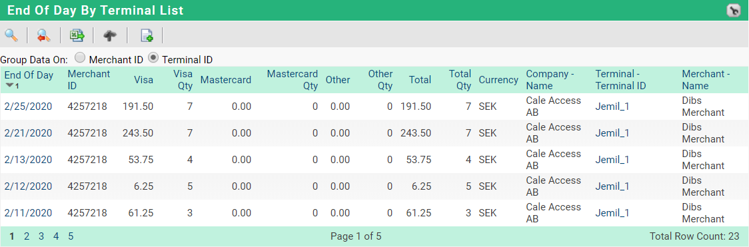Viewport: 749px width, 247px height.
Task: Sort by the Other amount column header
Action: 338,80
